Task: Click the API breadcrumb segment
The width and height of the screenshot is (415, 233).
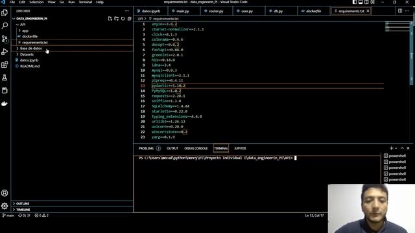Action: pyautogui.click(x=140, y=19)
